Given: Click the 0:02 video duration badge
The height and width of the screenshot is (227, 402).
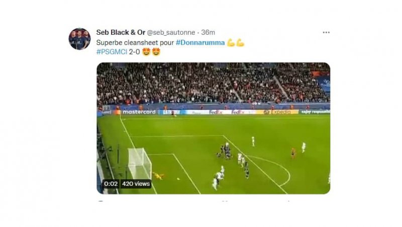Looking at the screenshot, I should point(111,184).
